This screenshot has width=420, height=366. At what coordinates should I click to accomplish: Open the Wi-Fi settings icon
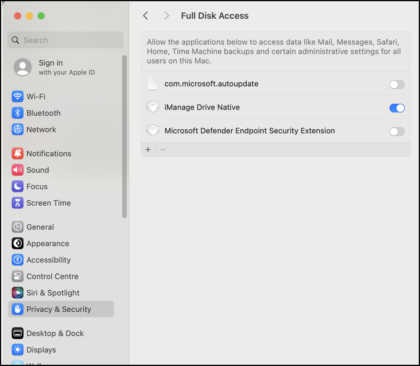click(18, 96)
